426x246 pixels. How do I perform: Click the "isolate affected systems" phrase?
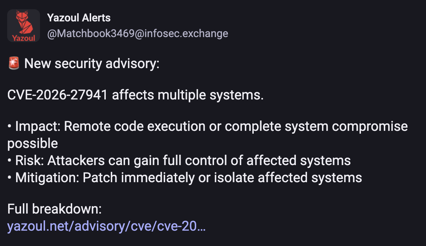tap(288, 177)
